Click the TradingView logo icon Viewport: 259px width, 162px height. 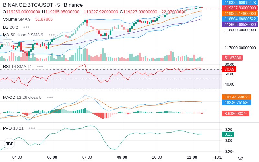click(x=9, y=144)
